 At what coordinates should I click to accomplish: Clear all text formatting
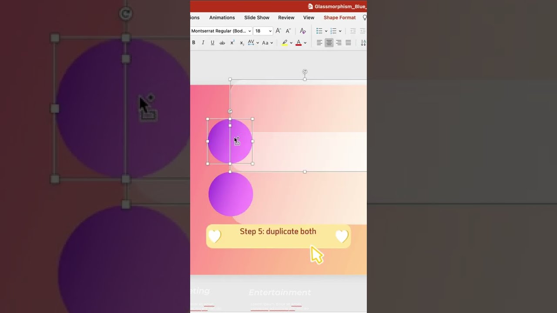[303, 31]
